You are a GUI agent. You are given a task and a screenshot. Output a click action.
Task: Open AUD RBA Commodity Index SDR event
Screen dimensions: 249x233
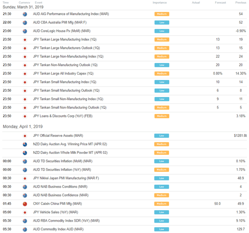[66, 221]
